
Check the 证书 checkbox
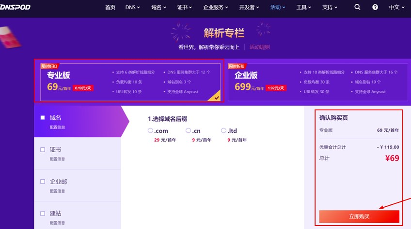pyautogui.click(x=43, y=150)
